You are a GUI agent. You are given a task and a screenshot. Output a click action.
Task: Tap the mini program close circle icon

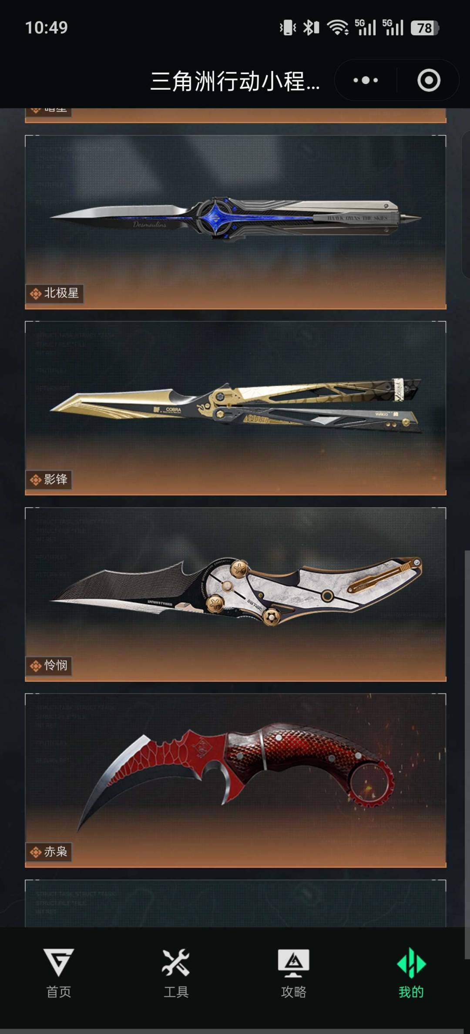[x=429, y=80]
